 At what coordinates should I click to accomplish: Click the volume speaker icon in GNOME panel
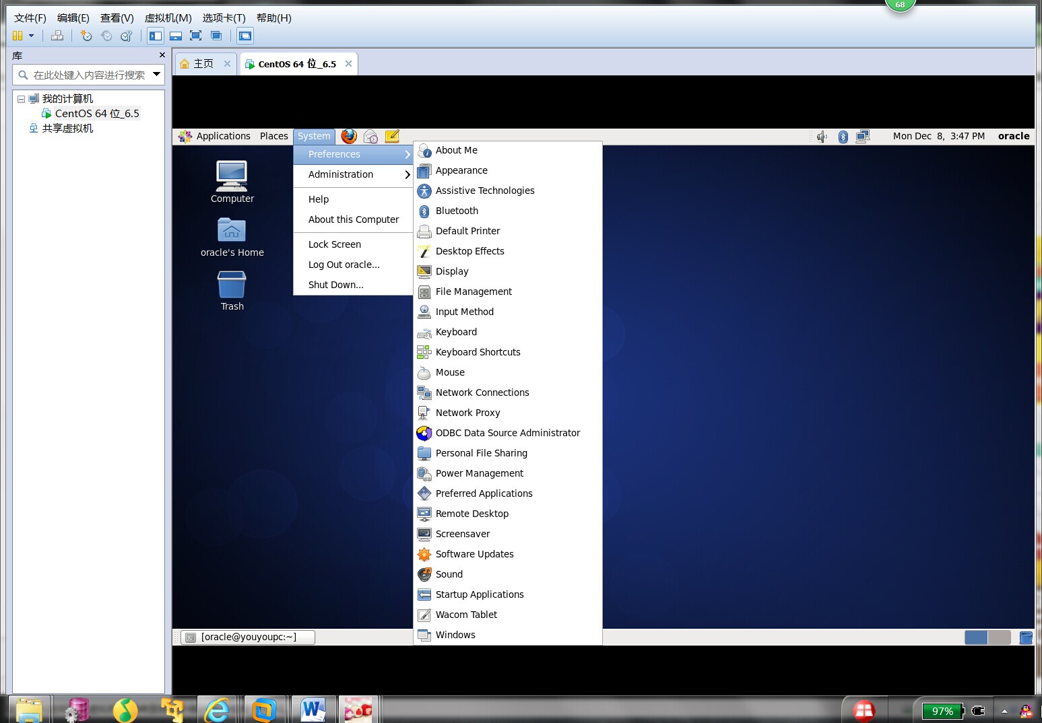click(x=822, y=137)
